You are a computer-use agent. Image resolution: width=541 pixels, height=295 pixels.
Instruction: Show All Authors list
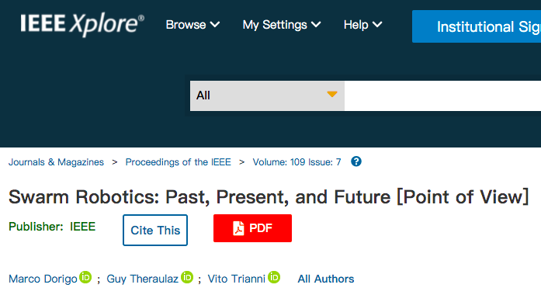click(x=326, y=279)
